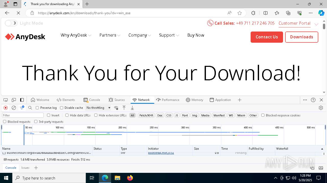Open bootstrap.min.js initiator link
Screen dimensions: 327x183
[x=161, y=153]
